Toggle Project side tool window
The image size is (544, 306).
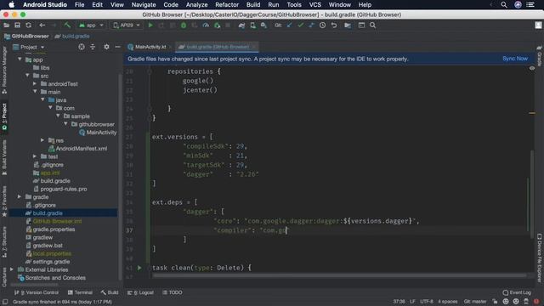point(4,117)
